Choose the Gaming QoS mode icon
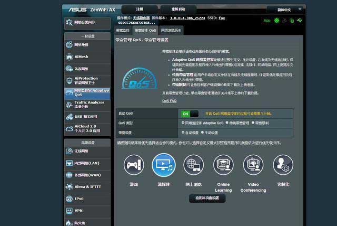 pyautogui.click(x=134, y=165)
